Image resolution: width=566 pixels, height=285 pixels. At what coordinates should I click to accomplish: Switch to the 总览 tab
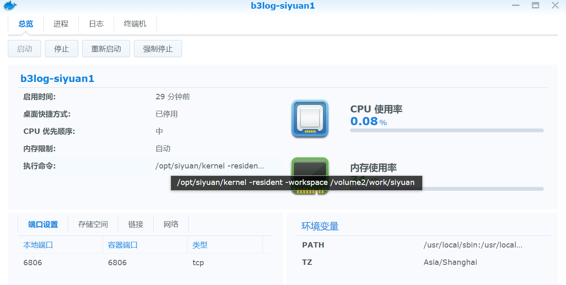point(26,24)
